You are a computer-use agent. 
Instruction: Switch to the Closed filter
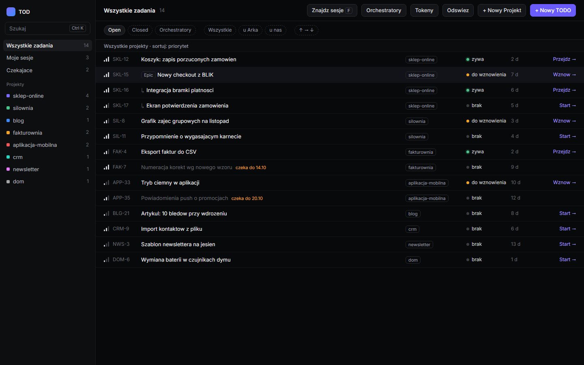pyautogui.click(x=140, y=30)
